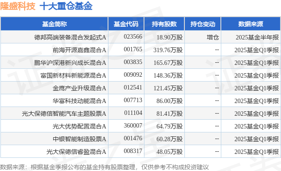Click fund code 001476

(133, 138)
